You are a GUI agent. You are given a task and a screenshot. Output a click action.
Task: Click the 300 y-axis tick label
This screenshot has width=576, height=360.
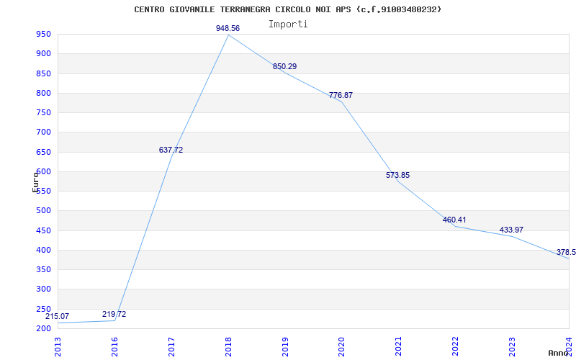43,289
